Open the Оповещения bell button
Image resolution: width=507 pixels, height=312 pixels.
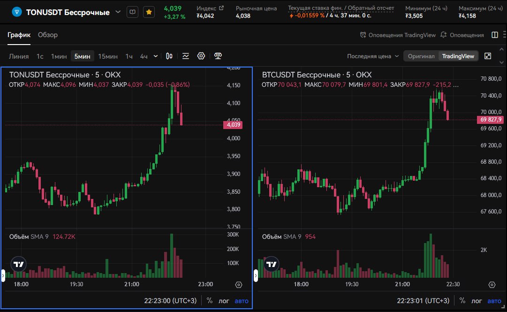(x=462, y=35)
